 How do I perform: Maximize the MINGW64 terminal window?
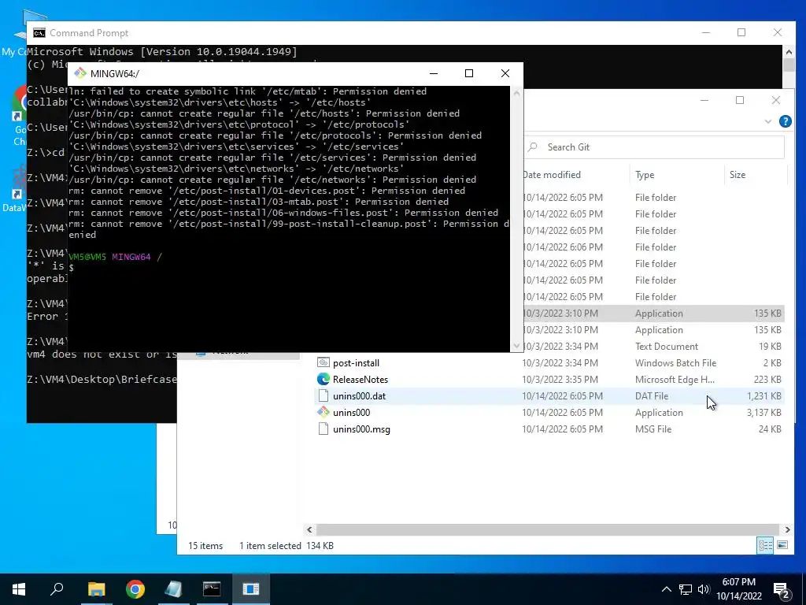pos(469,73)
